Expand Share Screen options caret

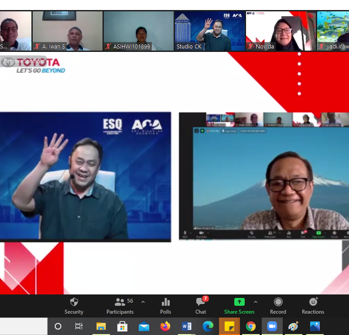tap(256, 302)
